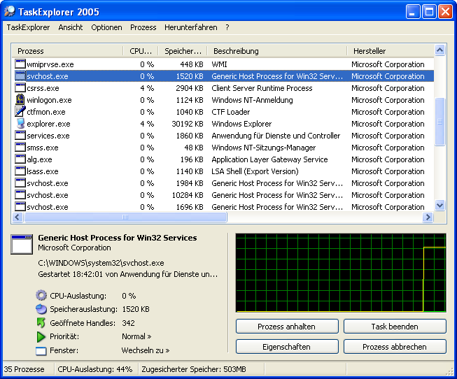The width and height of the screenshot is (457, 379).
Task: Click the Client Server Runtime Process description
Action: pyautogui.click(x=262, y=88)
